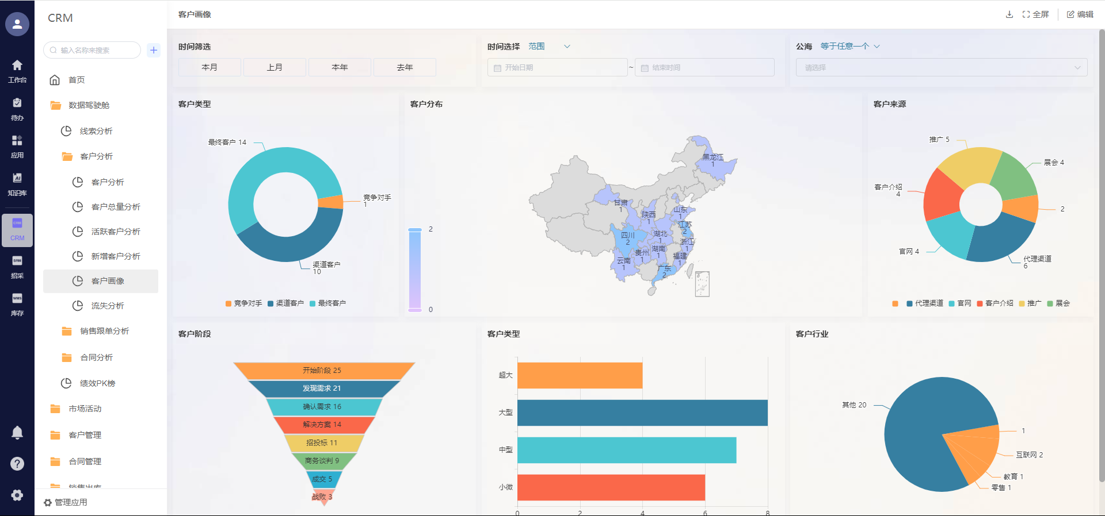
Task: Click the 编辑 button
Action: point(1080,14)
